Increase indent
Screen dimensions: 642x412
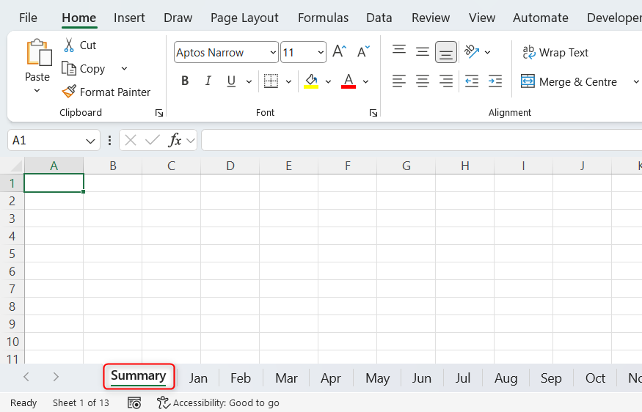coord(495,81)
